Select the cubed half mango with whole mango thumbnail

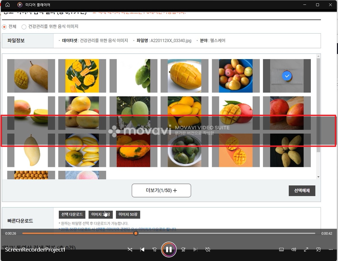pyautogui.click(x=31, y=76)
